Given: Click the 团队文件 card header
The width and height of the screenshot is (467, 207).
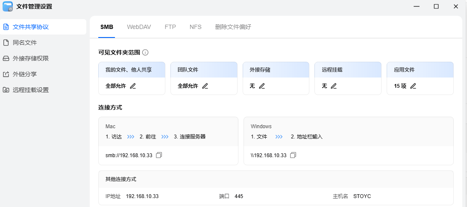Looking at the screenshot, I should click(x=204, y=70).
